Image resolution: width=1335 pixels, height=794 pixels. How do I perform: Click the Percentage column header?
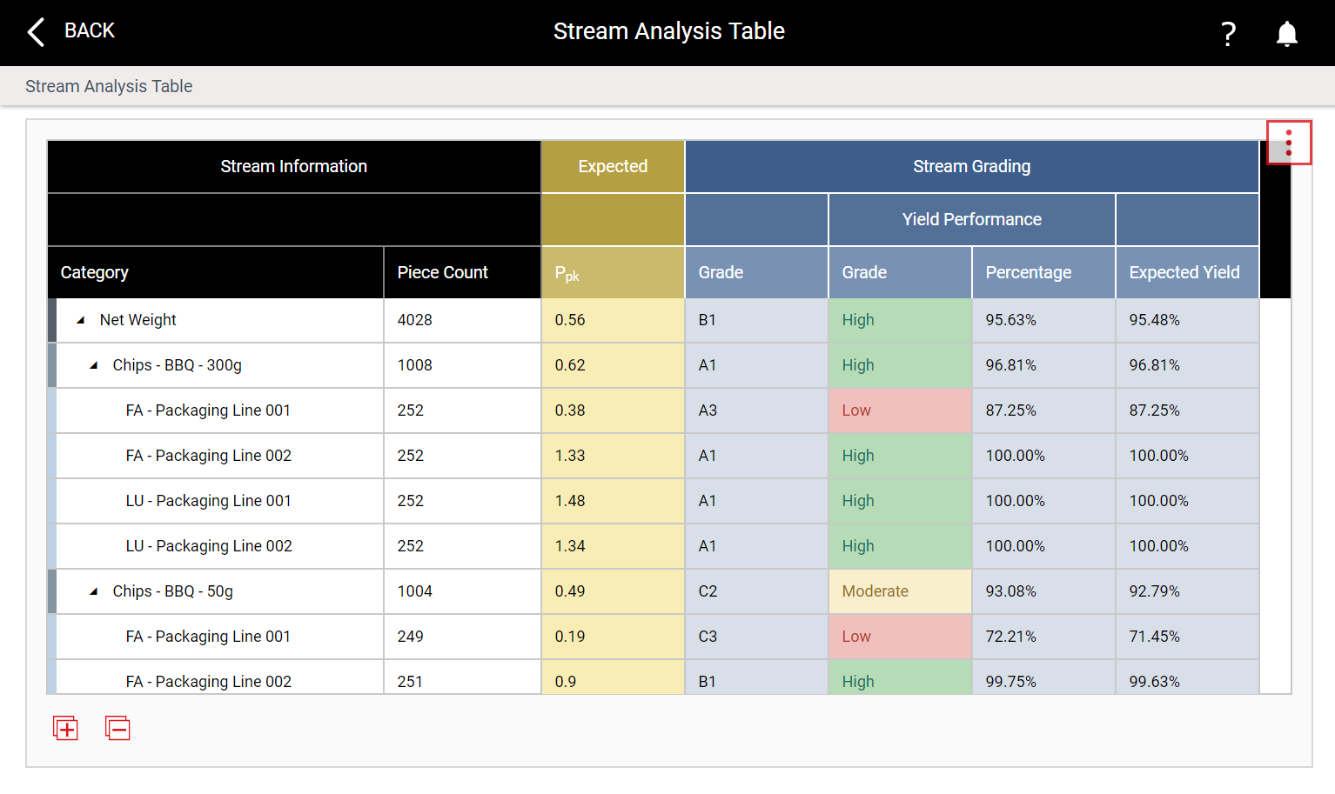click(1043, 272)
